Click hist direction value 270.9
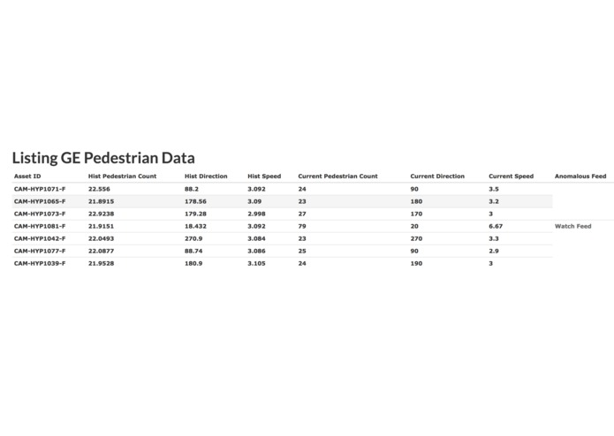The image size is (614, 436). pyautogui.click(x=193, y=238)
